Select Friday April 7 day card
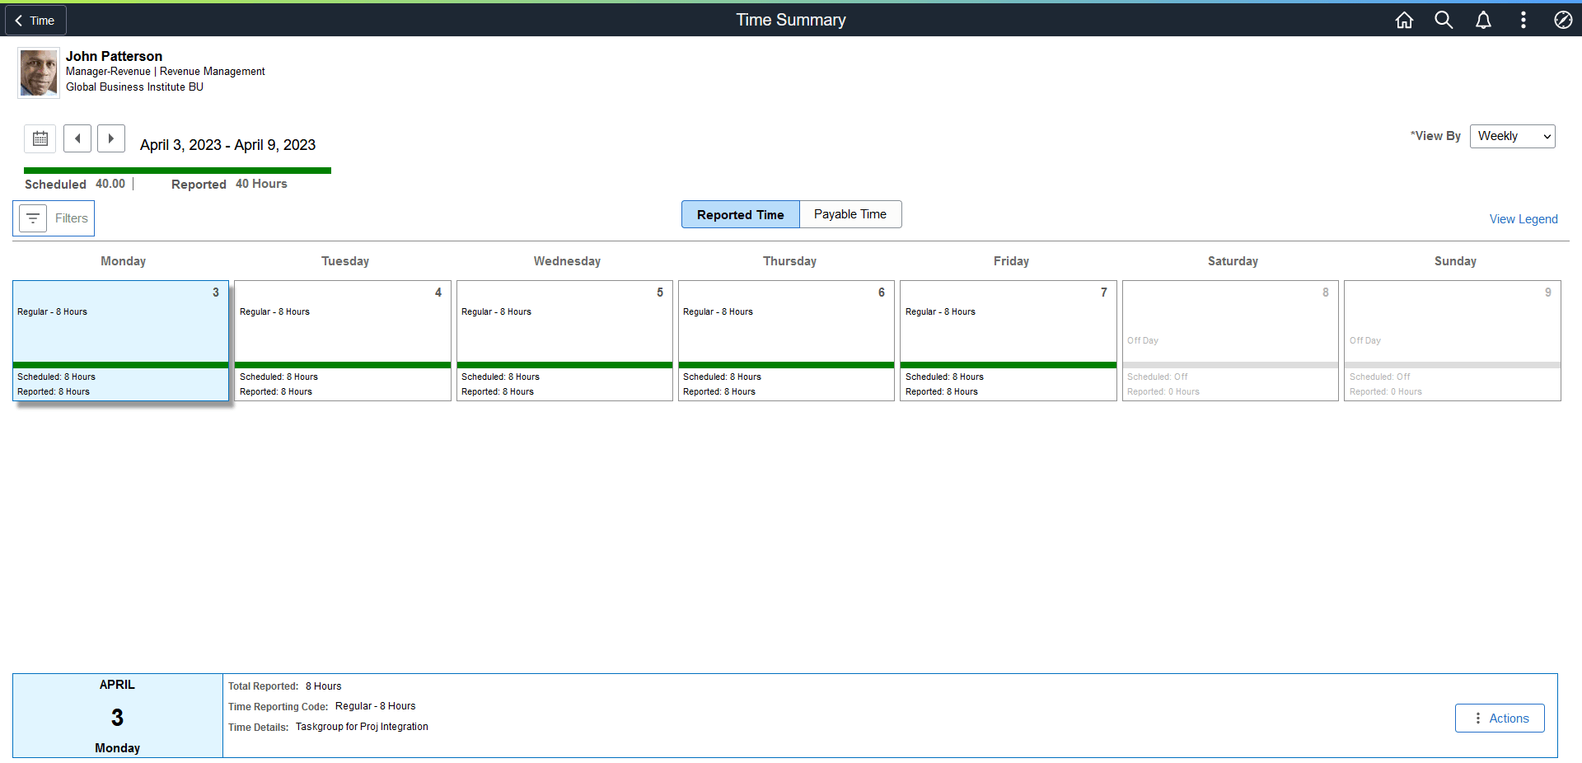This screenshot has height=763, width=1582. (1009, 341)
